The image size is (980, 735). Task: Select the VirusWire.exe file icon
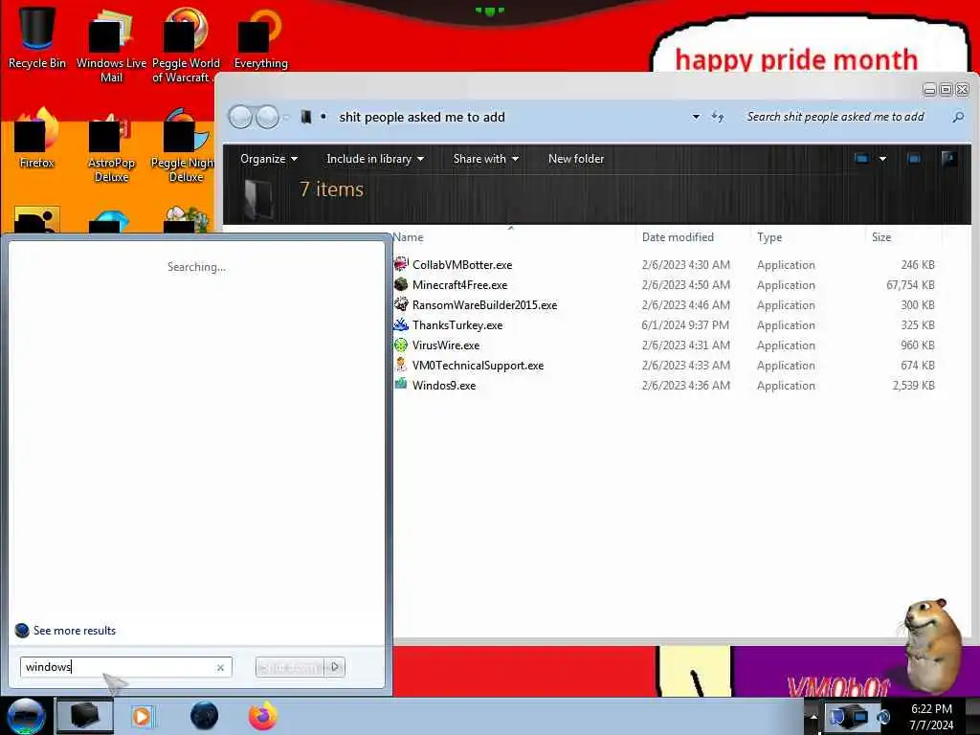(401, 345)
